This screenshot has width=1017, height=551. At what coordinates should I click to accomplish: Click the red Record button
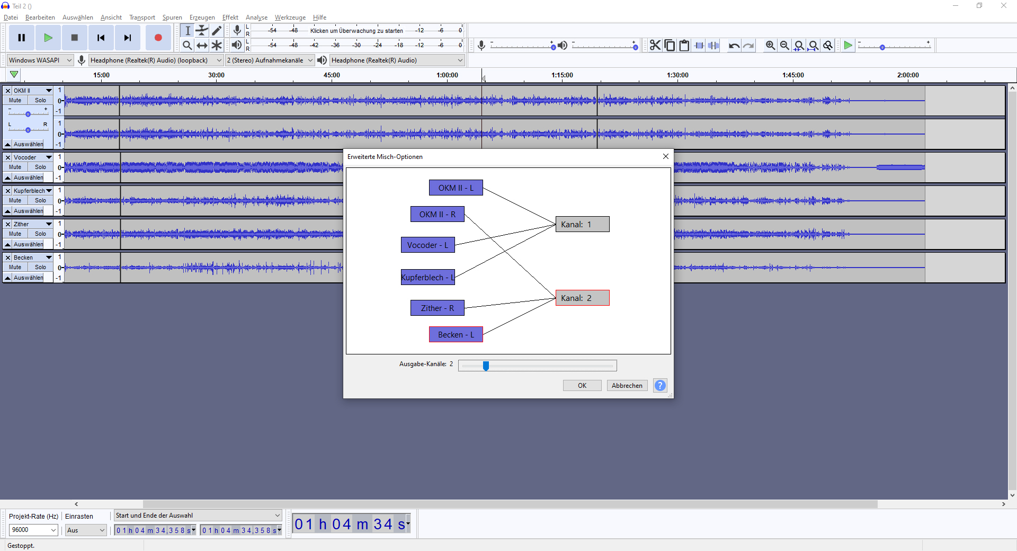click(x=158, y=38)
